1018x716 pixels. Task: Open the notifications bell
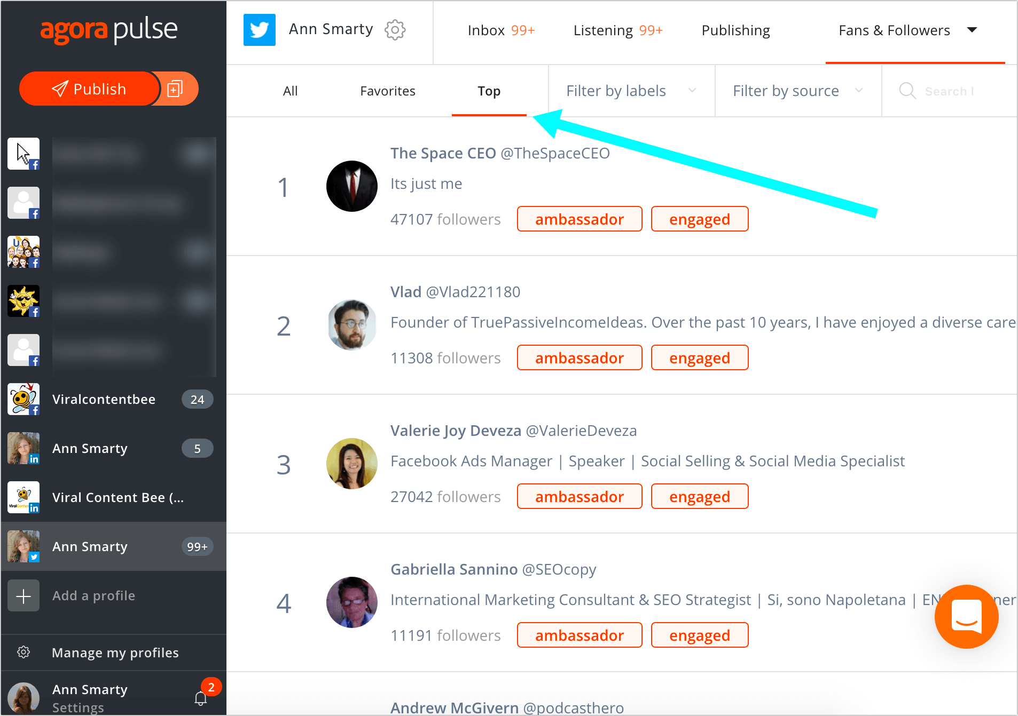click(201, 698)
